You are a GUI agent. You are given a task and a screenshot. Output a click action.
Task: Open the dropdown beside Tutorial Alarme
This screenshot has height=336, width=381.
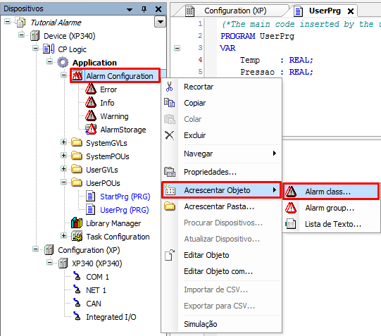160,22
